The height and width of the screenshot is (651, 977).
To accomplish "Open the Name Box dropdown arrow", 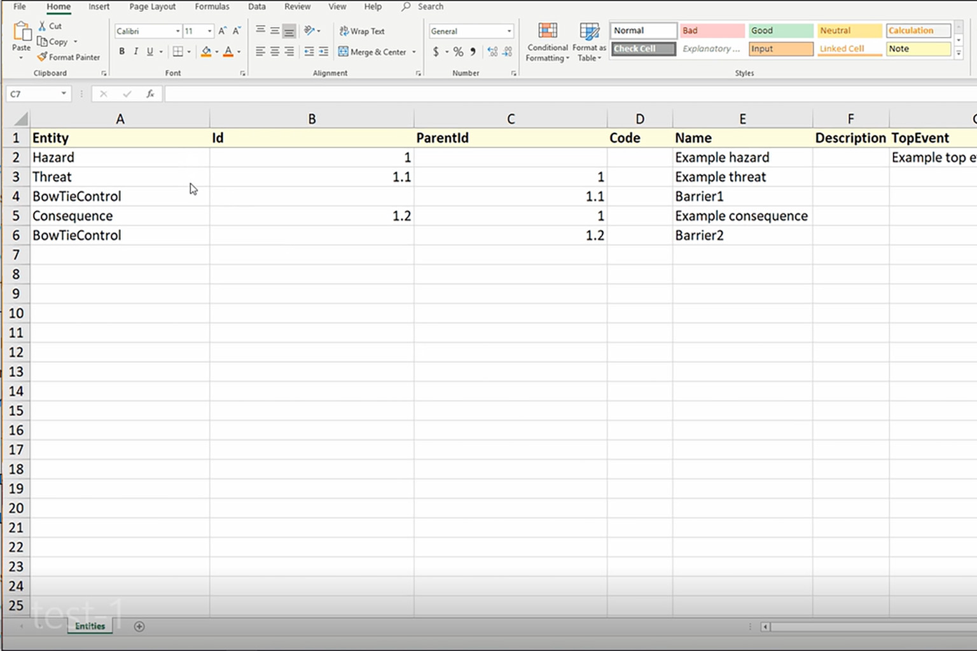I will pyautogui.click(x=64, y=94).
